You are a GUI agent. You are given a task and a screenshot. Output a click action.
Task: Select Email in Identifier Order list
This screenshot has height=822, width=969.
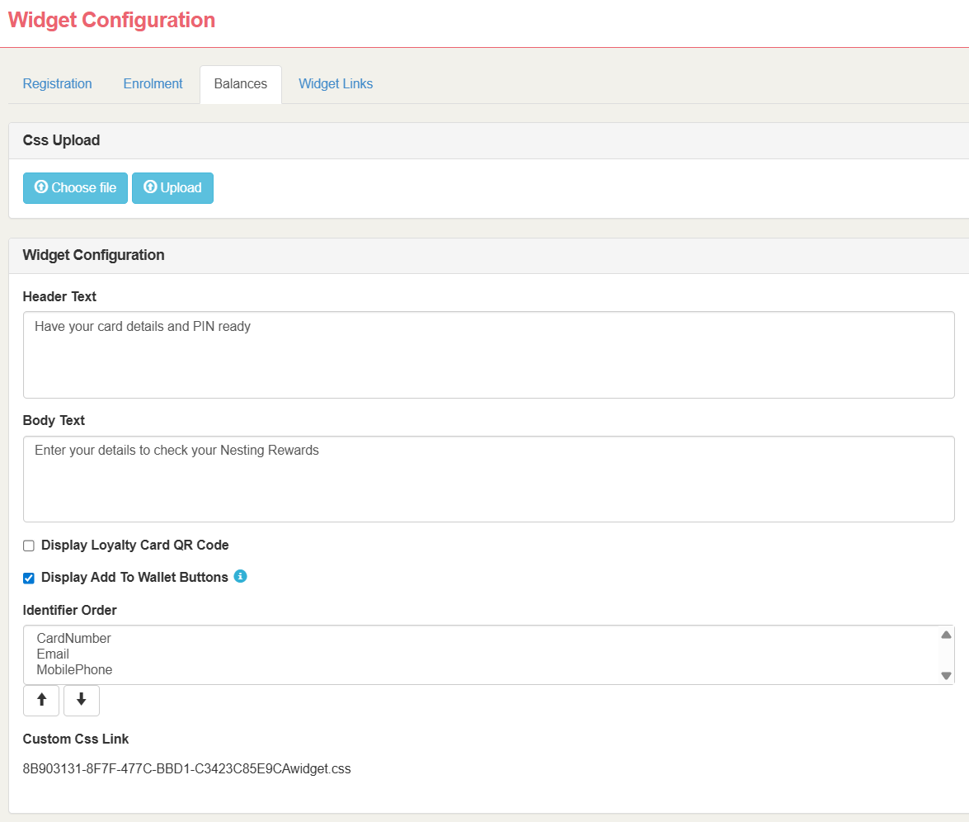[x=53, y=654]
